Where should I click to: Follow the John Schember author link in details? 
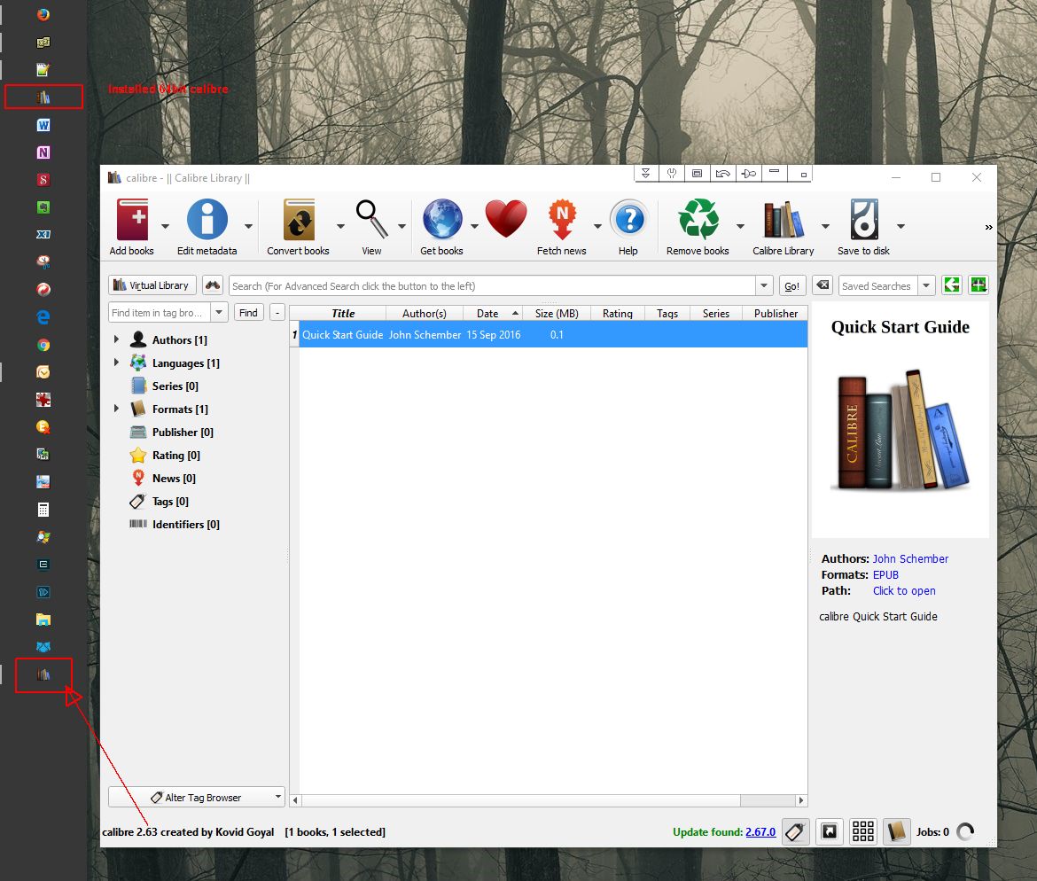coord(910,559)
